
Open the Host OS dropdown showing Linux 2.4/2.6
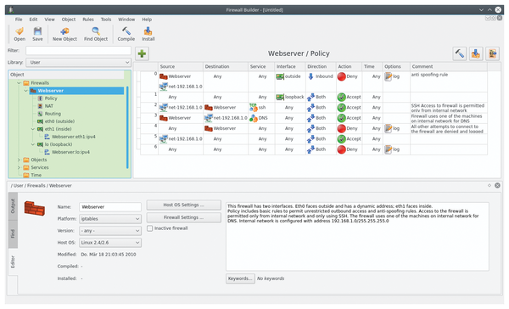[x=110, y=243]
